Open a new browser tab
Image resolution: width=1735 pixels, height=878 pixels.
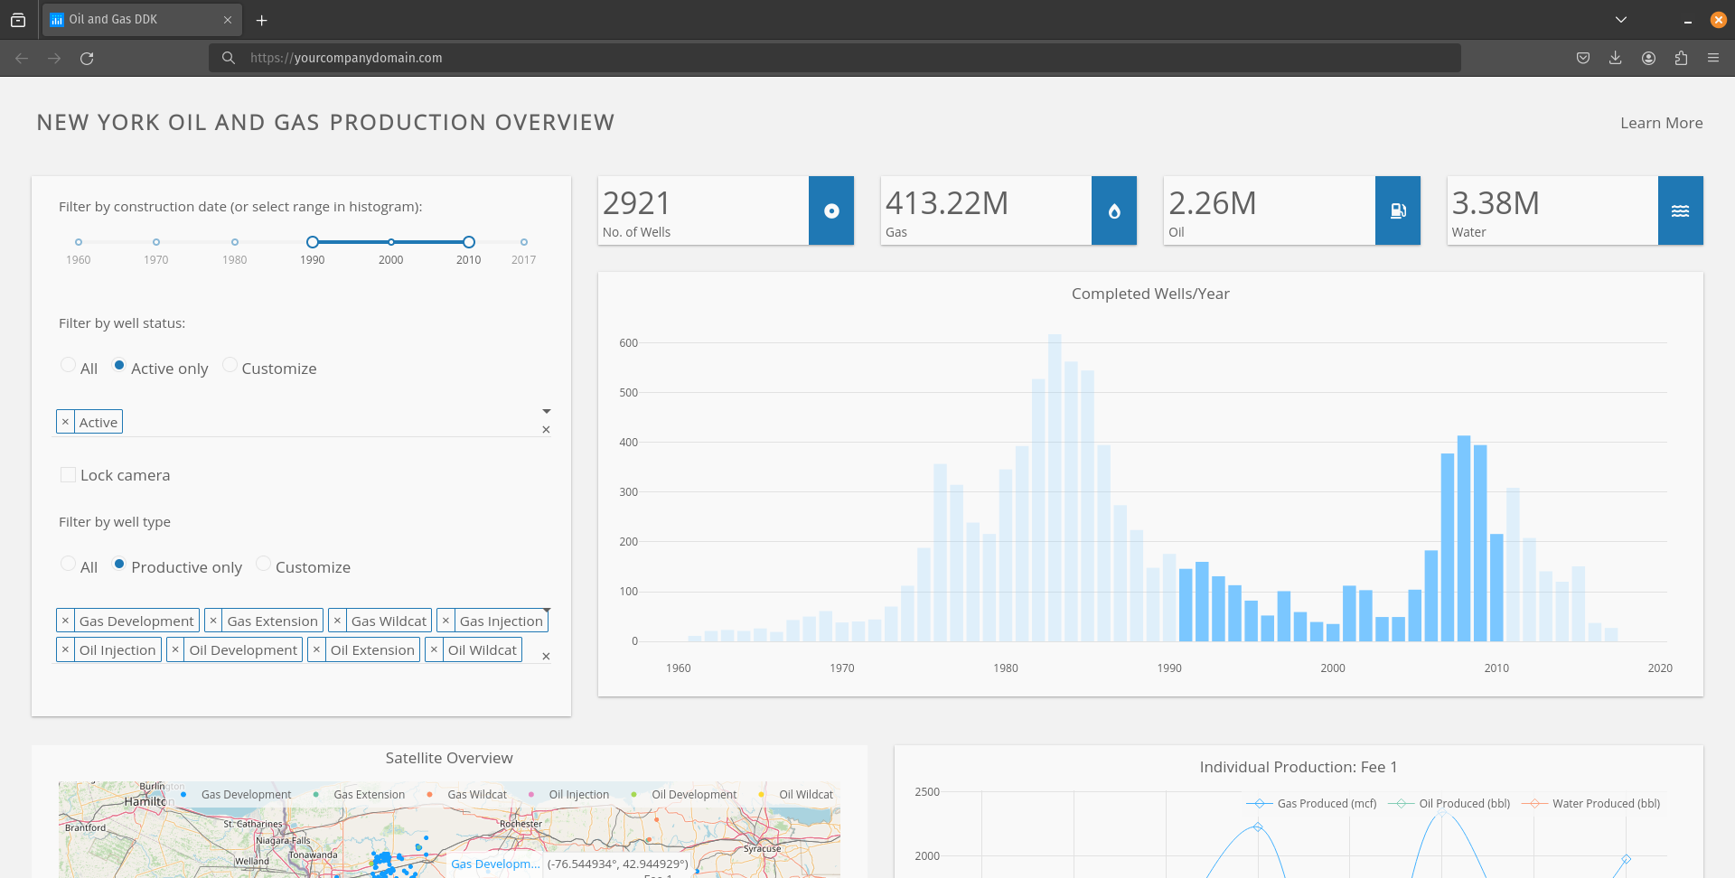pyautogui.click(x=261, y=20)
